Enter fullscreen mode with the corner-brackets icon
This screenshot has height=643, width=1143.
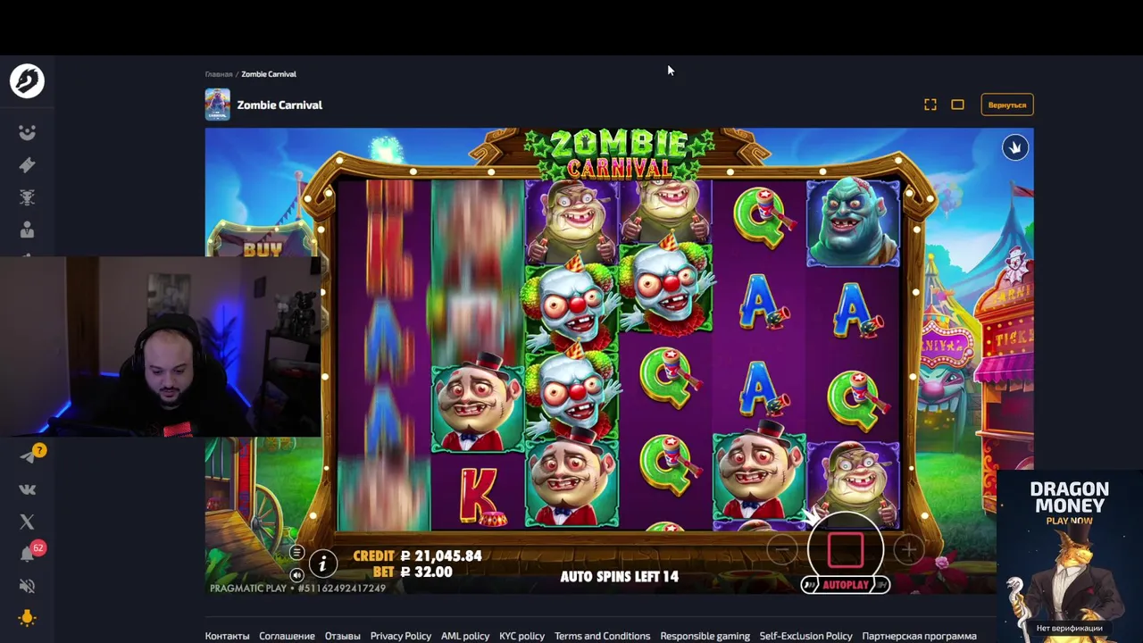click(930, 104)
